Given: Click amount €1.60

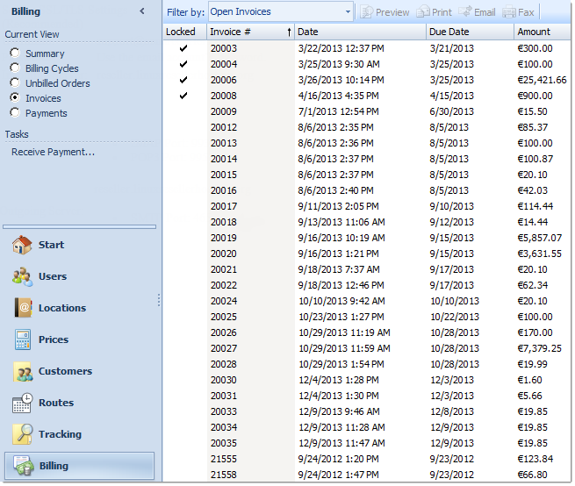Looking at the screenshot, I should 529,380.
